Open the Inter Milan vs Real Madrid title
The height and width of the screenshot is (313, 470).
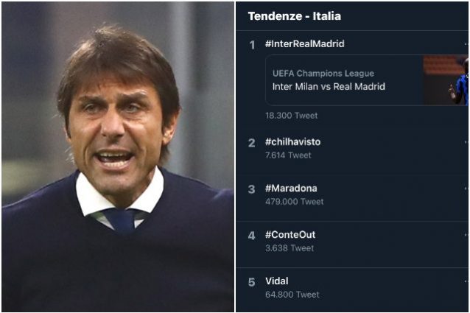tap(329, 87)
